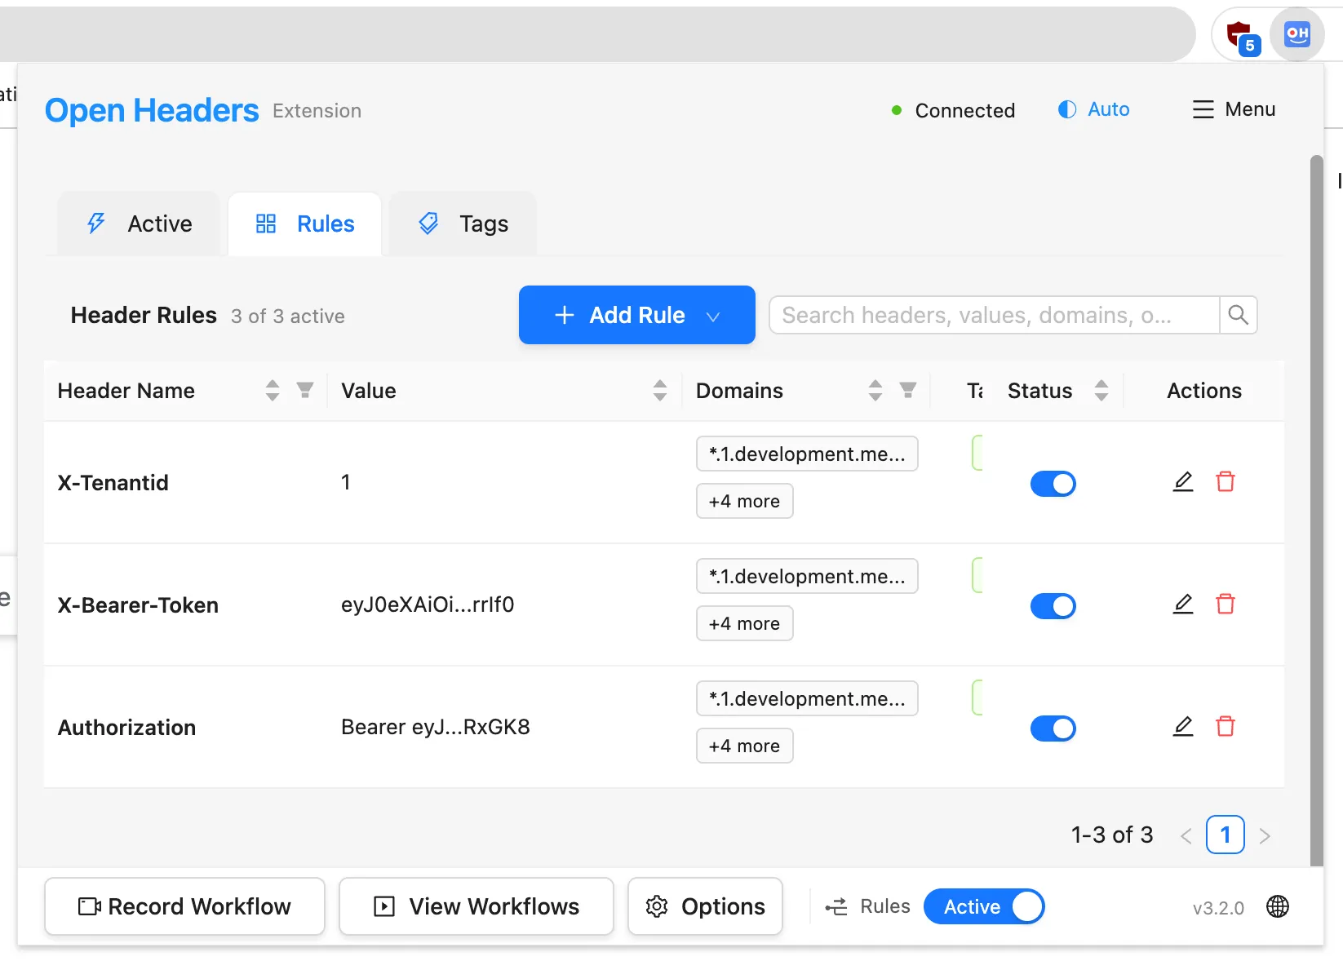Image resolution: width=1343 pixels, height=961 pixels.
Task: Toggle Auto theme mode
Action: (1093, 109)
